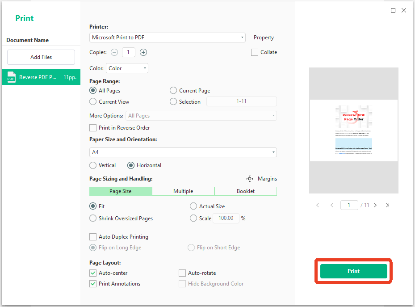Image resolution: width=415 pixels, height=307 pixels.
Task: Uncheck Print Annotations
Action: pos(93,284)
